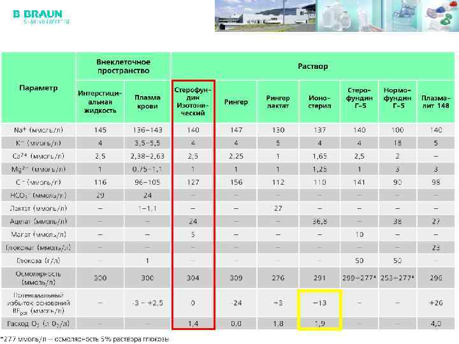Viewport: 459px width, 344px height.
Task: Select the Ионостерил Mg2+ value '1,25'
Action: (x=319, y=169)
